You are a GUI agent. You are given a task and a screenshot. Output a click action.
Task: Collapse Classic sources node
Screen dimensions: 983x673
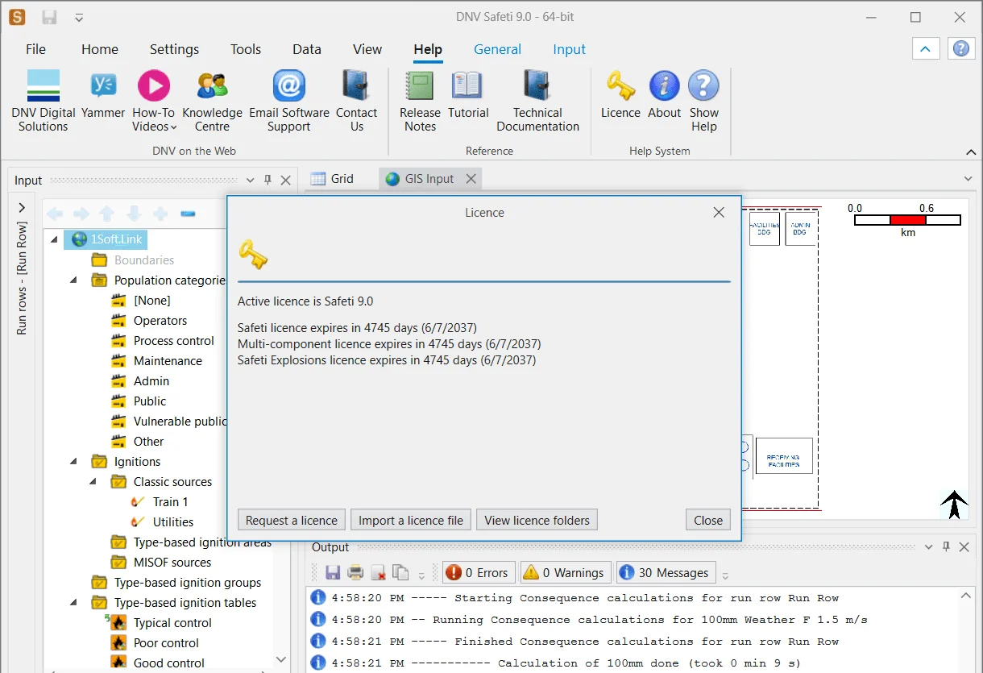point(93,482)
